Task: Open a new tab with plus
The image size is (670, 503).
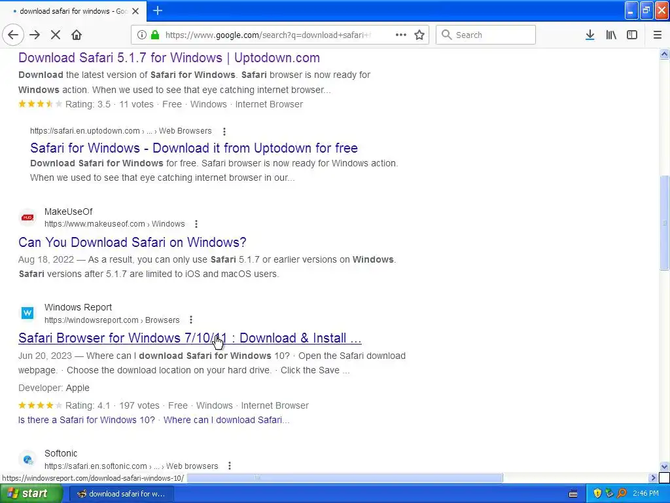Action: pos(158,10)
